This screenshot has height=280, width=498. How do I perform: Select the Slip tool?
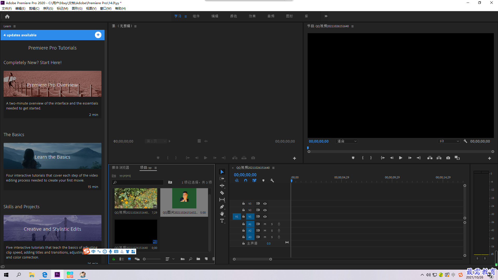[x=222, y=200]
